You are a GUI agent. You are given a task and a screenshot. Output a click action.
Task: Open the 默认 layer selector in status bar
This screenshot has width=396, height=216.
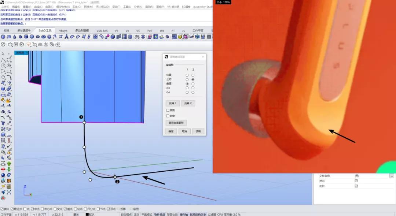(92, 215)
